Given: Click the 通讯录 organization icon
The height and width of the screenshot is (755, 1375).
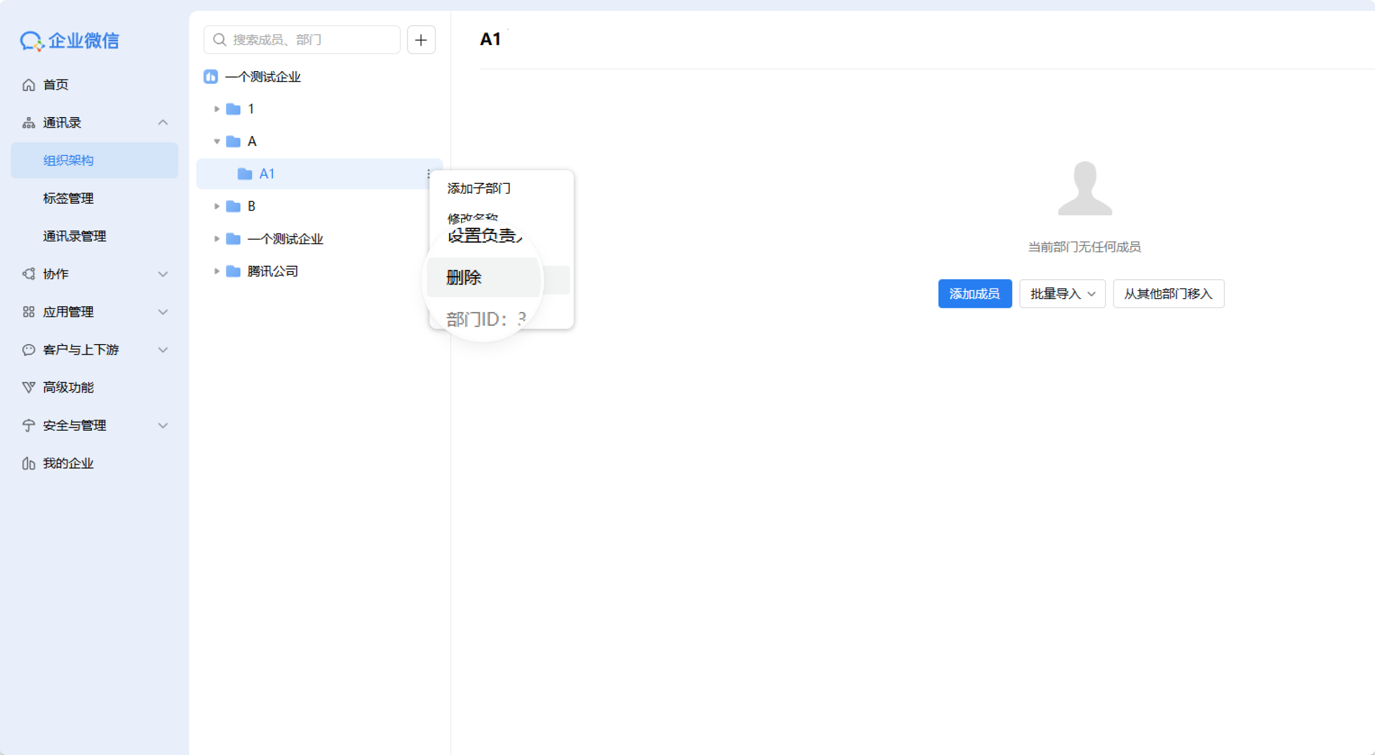Looking at the screenshot, I should 28,123.
